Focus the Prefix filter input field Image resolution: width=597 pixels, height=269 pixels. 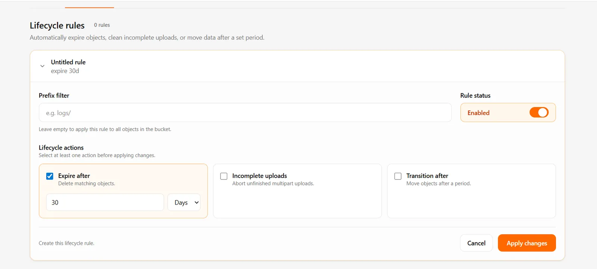(x=245, y=112)
